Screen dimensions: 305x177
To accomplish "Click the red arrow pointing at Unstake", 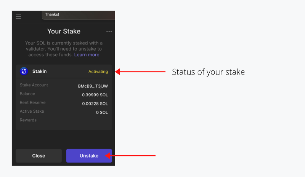I will [130, 155].
